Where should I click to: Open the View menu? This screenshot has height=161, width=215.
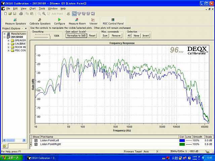click(24, 8)
